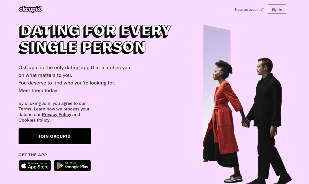Click the "SINGLE PERSON" headline line

[82, 47]
